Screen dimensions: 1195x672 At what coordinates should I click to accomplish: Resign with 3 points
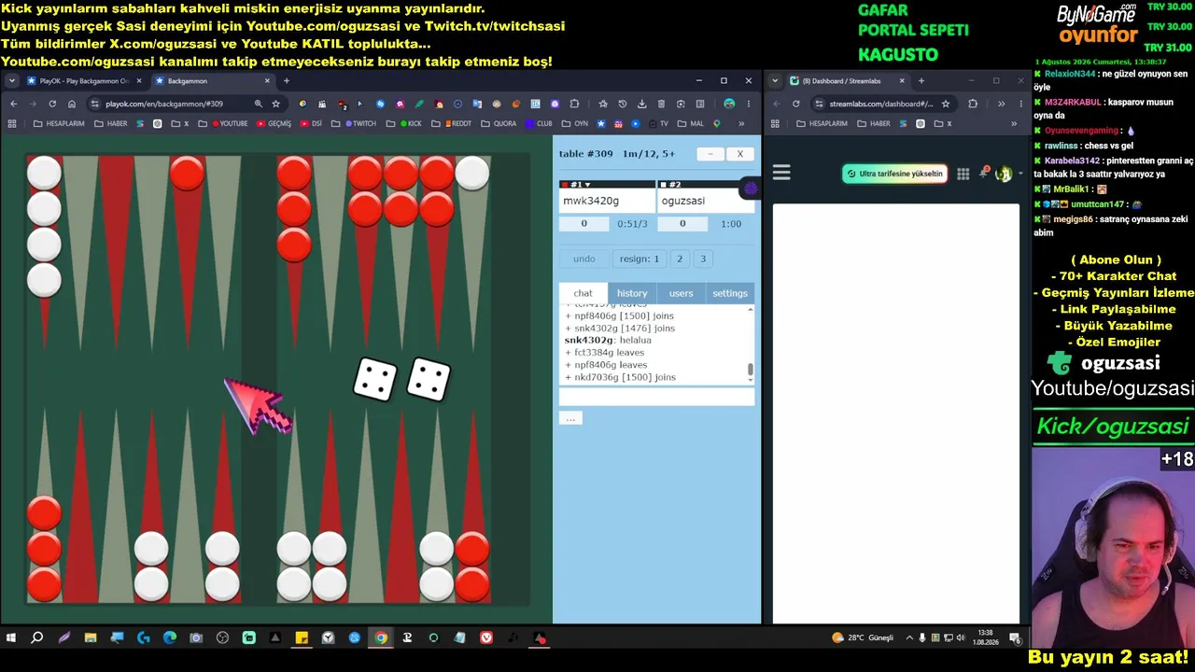(703, 259)
